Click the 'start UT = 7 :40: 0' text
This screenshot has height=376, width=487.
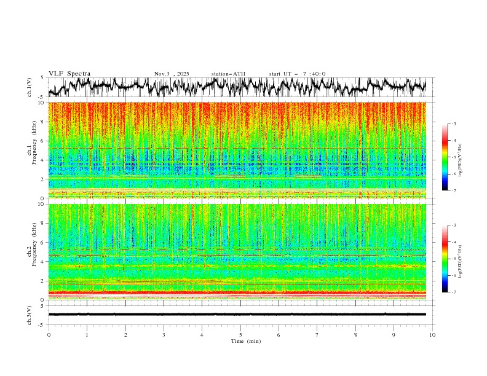pyautogui.click(x=297, y=74)
